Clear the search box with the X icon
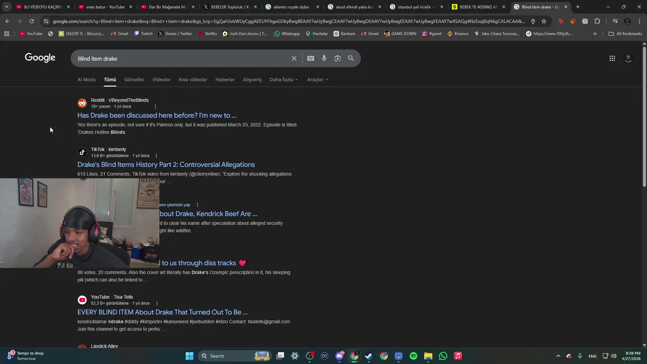The width and height of the screenshot is (647, 364). (x=294, y=58)
